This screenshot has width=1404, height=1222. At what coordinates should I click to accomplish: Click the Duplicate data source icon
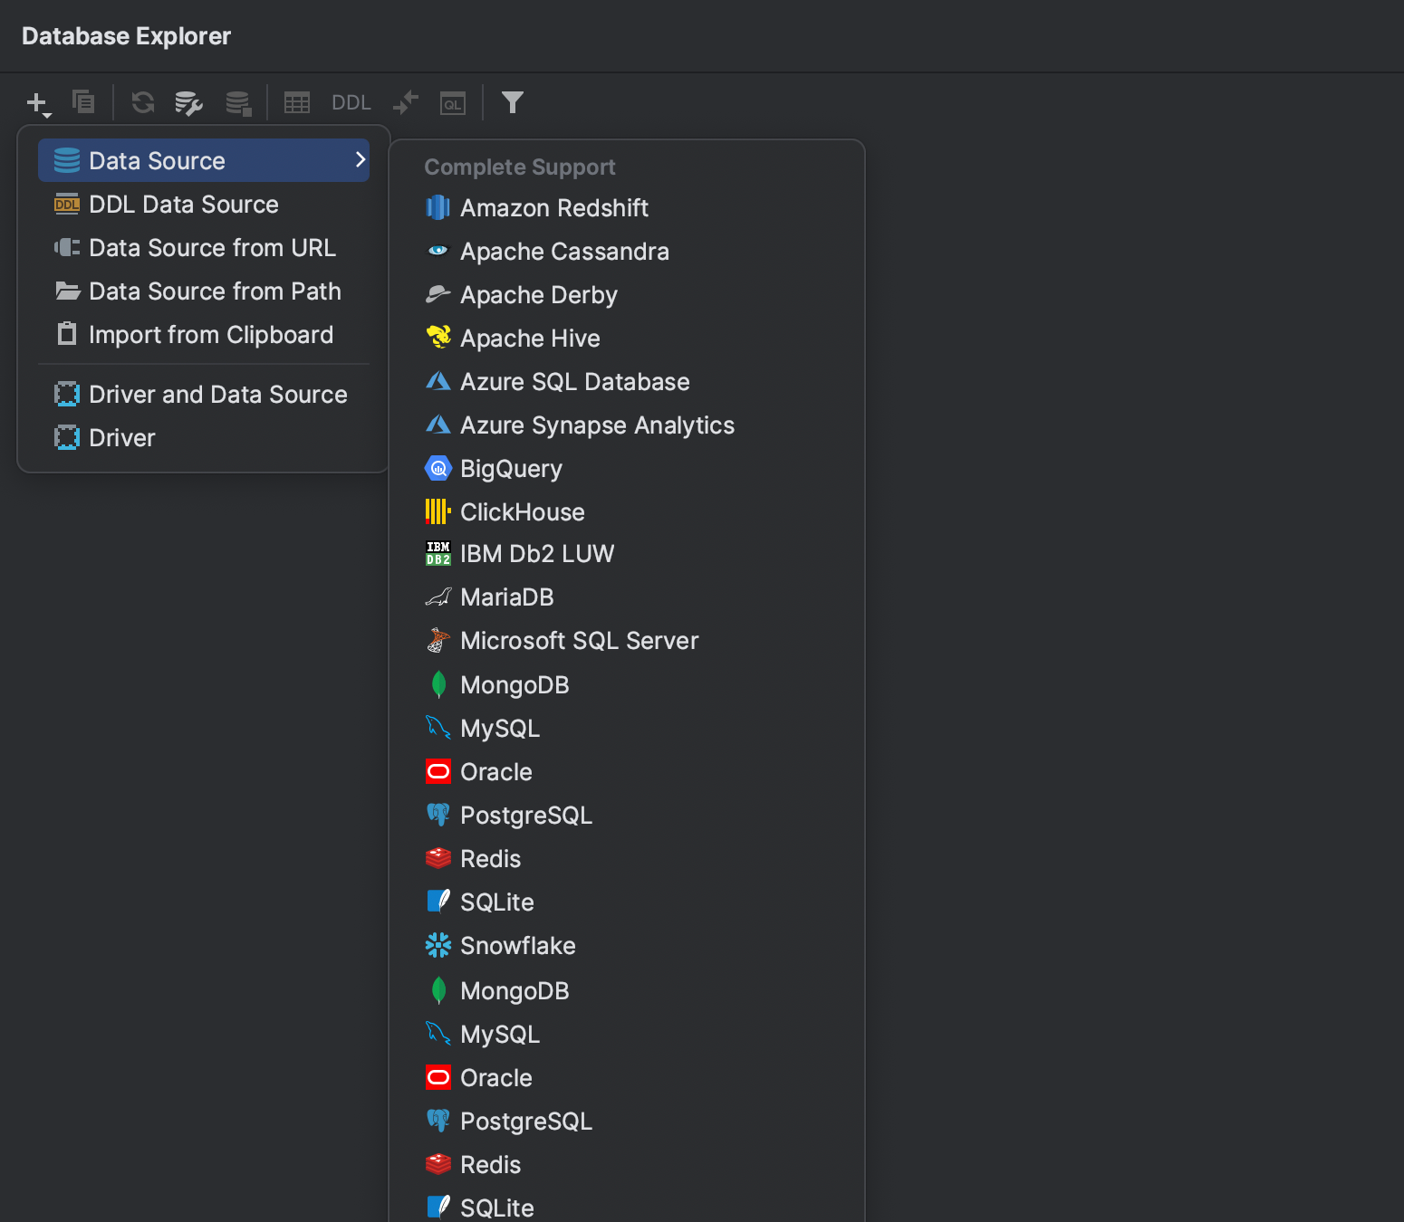pos(83,101)
